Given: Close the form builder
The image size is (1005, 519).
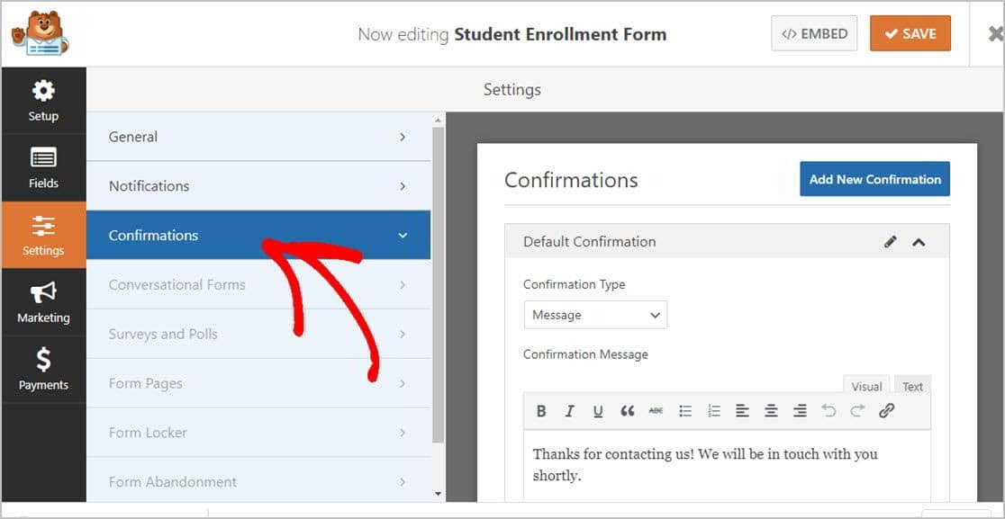Looking at the screenshot, I should click(x=996, y=33).
